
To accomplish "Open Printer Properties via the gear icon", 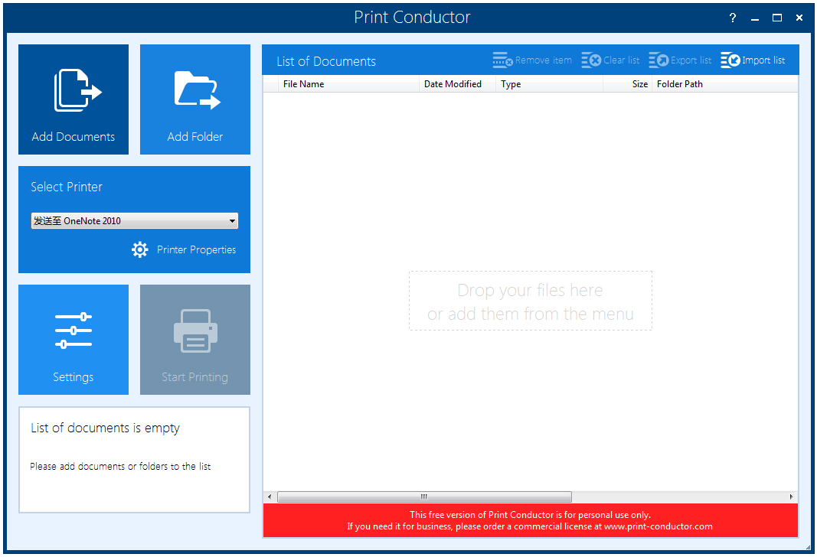I will [x=139, y=249].
